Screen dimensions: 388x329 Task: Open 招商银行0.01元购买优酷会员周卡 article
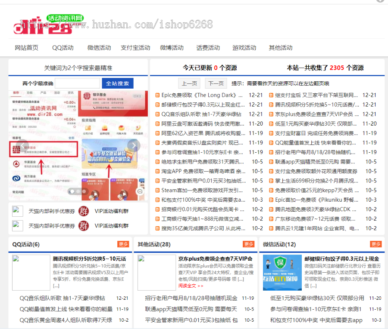click(x=203, y=209)
